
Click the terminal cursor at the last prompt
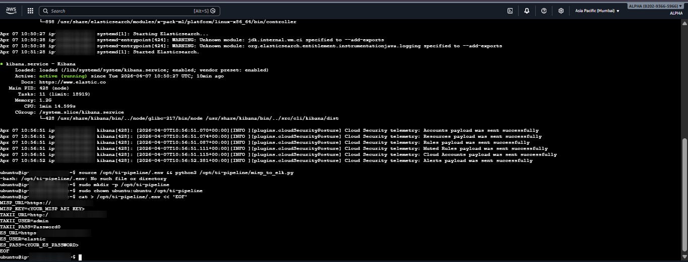point(80,257)
